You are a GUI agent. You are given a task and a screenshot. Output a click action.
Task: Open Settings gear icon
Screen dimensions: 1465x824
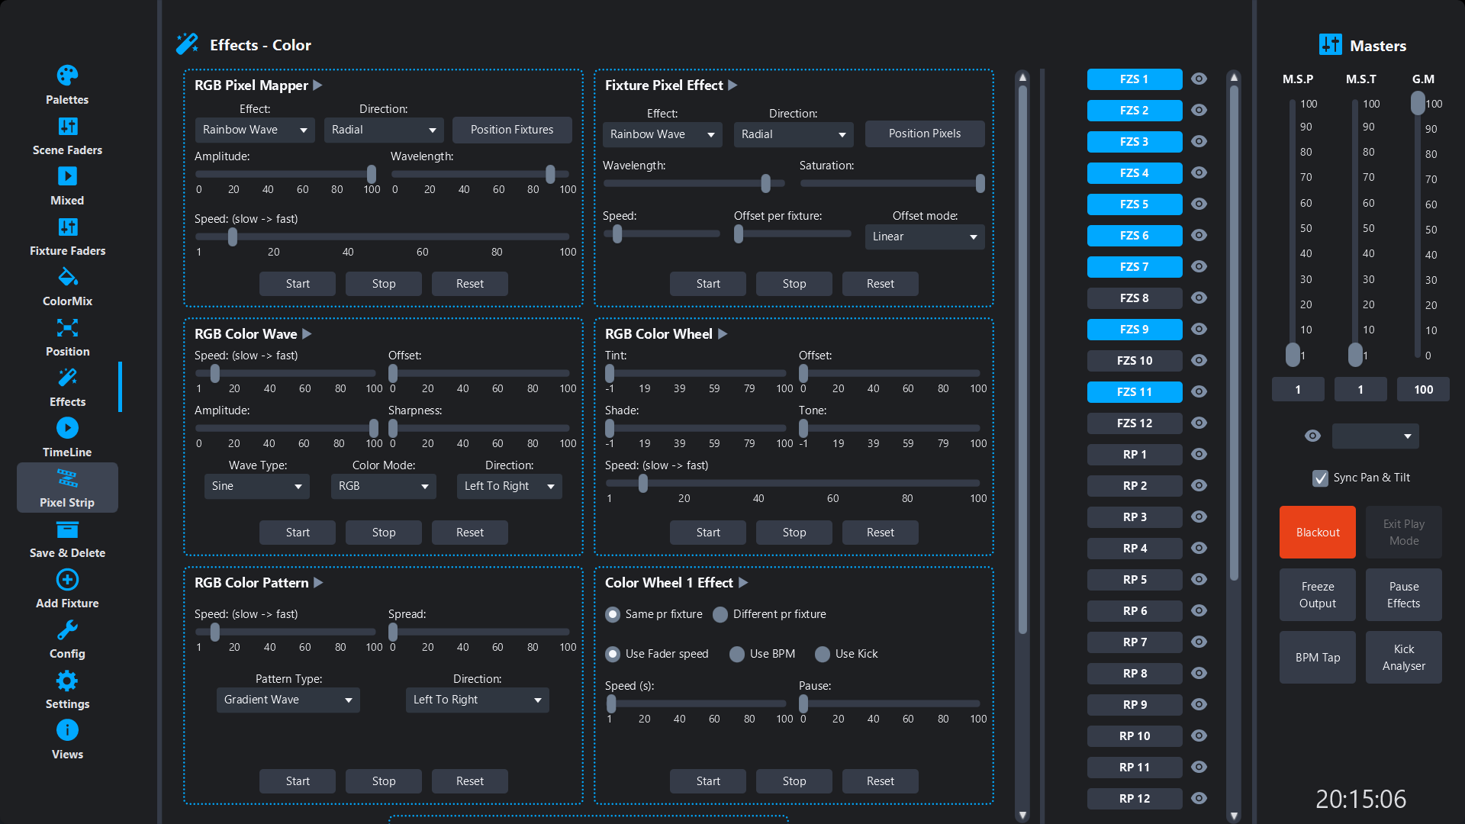pos(67,680)
